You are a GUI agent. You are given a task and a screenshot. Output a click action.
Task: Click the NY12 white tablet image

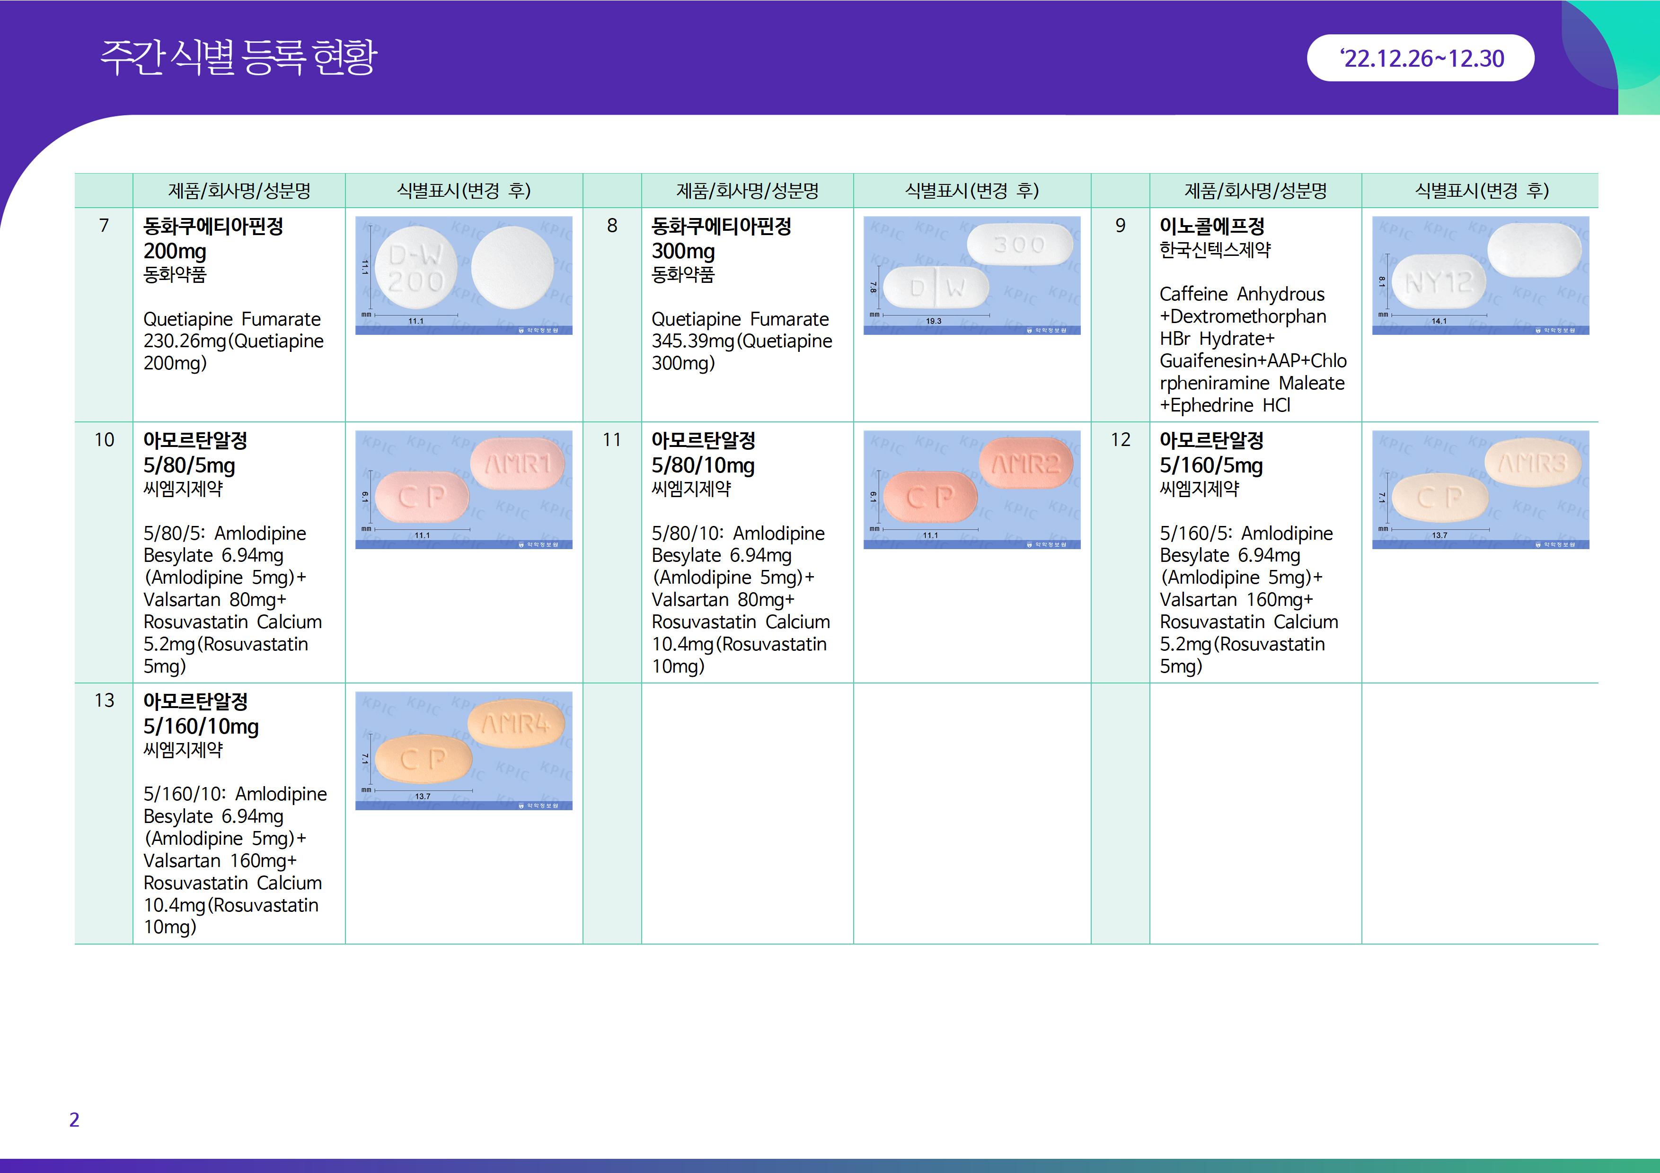pos(1480,275)
